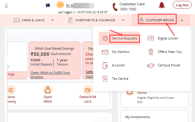Click the ₹50,000 goal amount value
This screenshot has height=122, width=195.
(x=40, y=54)
